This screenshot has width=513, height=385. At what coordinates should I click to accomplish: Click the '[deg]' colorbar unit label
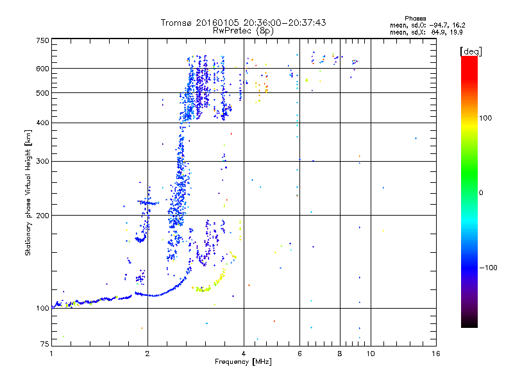(x=471, y=51)
